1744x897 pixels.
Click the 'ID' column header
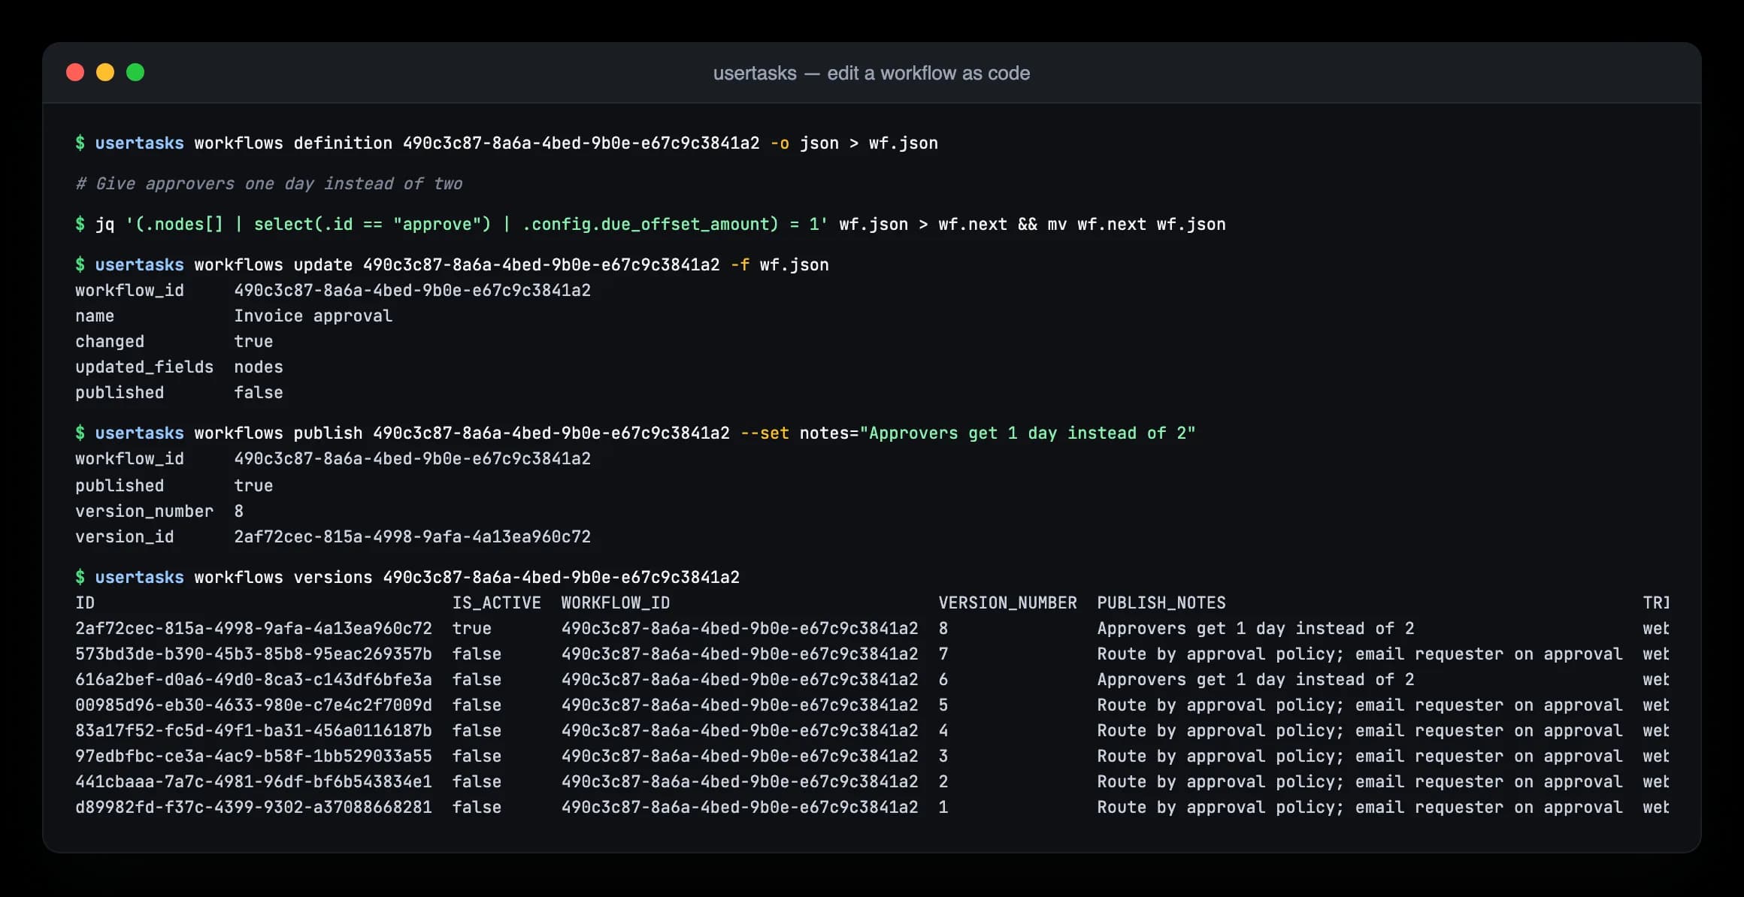coord(85,603)
